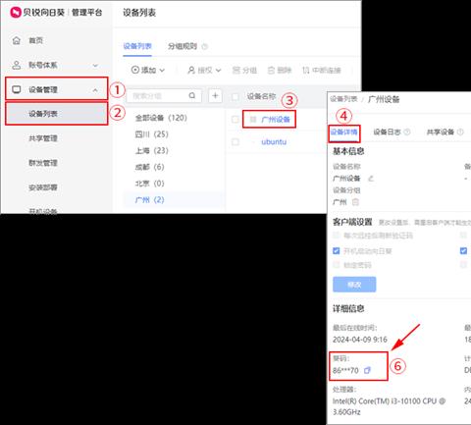Image resolution: width=471 pixels, height=425 pixels.
Task: Click the search magnifier in group search box
Action: (x=192, y=95)
